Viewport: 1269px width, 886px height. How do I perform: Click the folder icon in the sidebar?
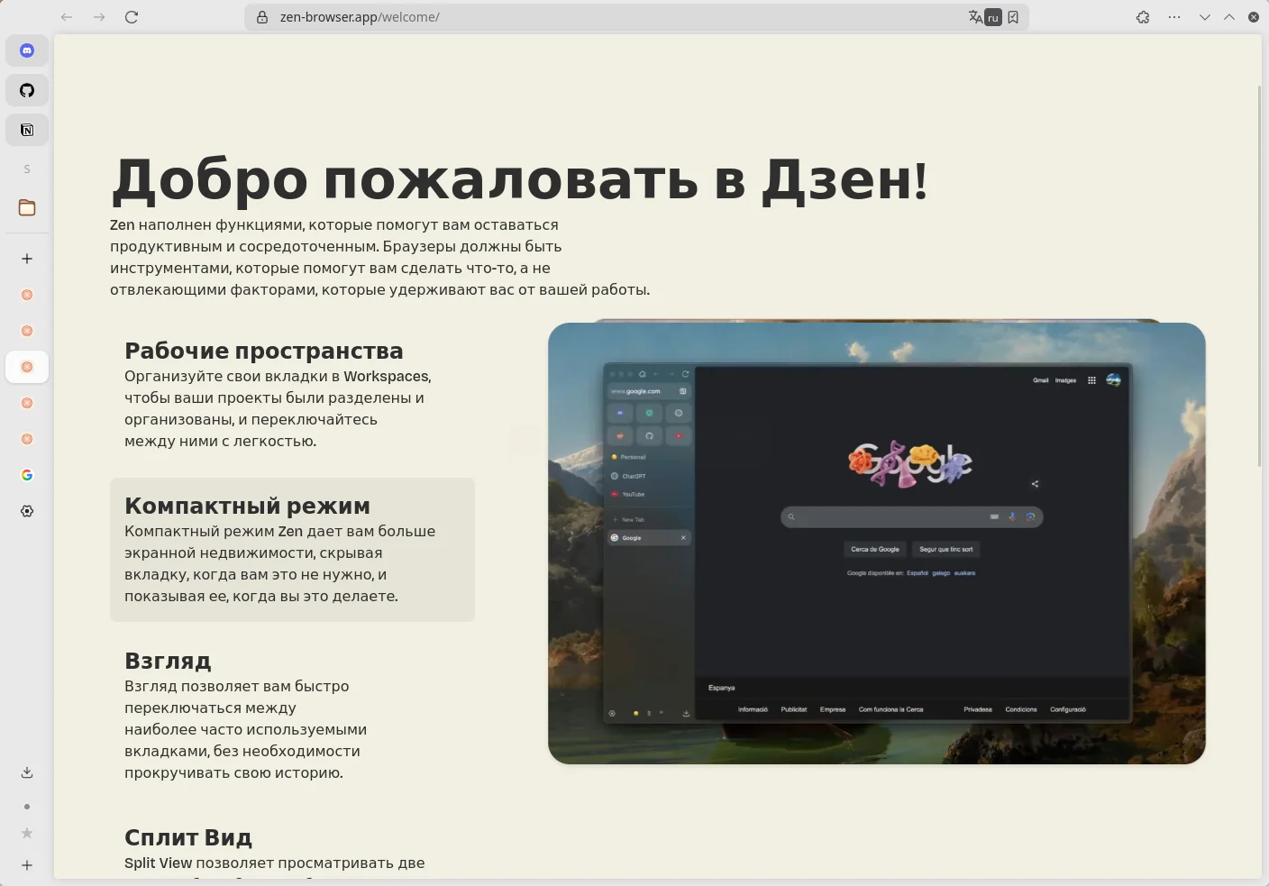27,208
